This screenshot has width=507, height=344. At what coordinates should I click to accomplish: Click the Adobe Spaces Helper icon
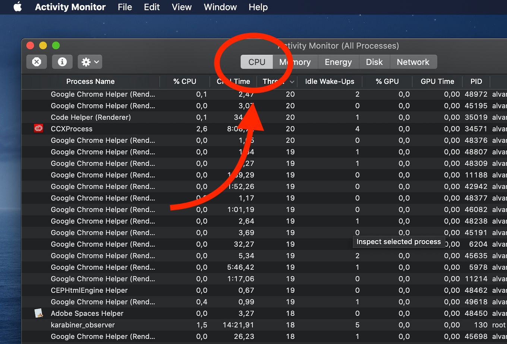(38, 313)
